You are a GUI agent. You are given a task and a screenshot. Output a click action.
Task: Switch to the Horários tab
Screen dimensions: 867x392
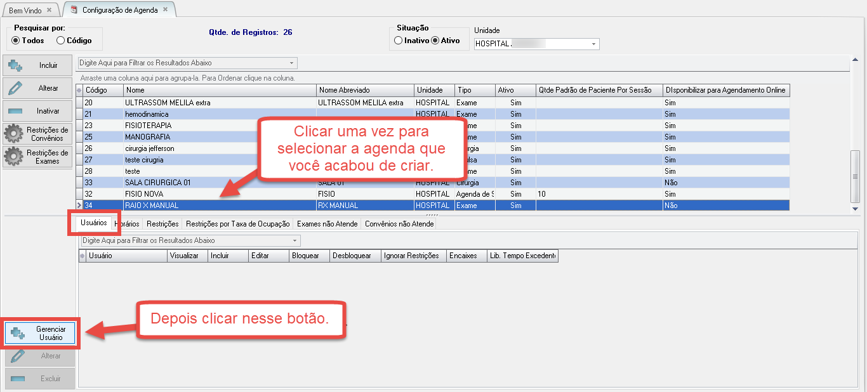(x=127, y=224)
